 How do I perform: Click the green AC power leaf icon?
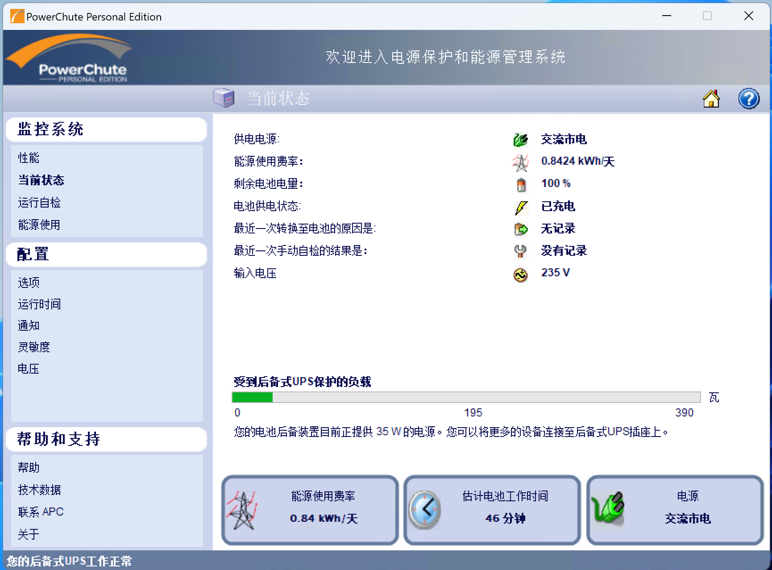pyautogui.click(x=521, y=139)
